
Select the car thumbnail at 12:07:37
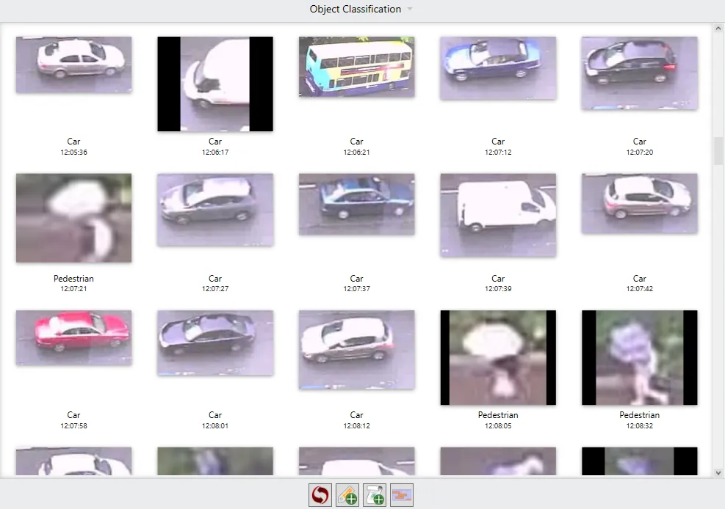point(357,204)
